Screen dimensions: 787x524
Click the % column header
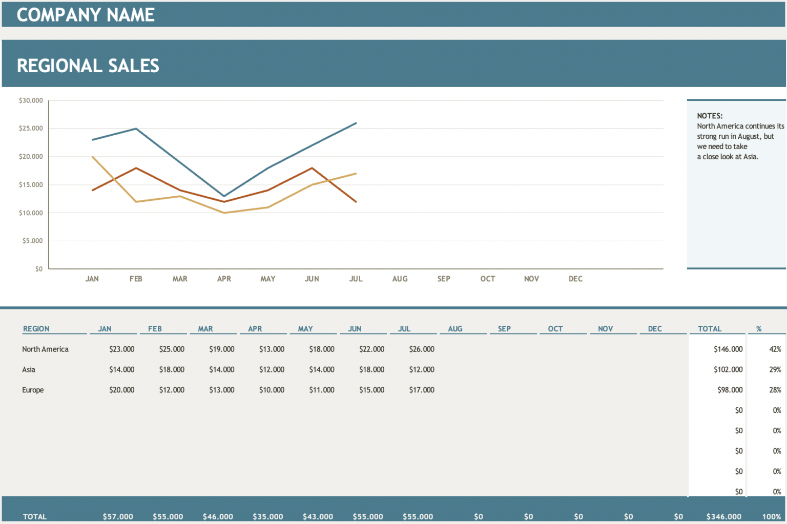coord(759,328)
